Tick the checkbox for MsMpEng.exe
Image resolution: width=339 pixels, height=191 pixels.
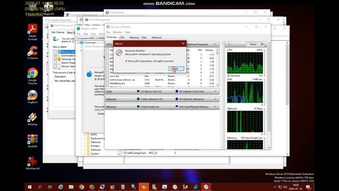(x=108, y=83)
